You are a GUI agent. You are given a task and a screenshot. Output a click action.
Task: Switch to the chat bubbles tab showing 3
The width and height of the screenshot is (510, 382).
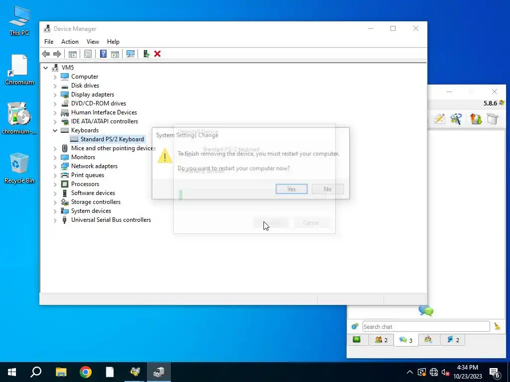click(406, 340)
